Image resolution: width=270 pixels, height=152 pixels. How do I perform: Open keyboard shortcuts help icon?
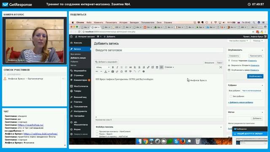click(143, 71)
